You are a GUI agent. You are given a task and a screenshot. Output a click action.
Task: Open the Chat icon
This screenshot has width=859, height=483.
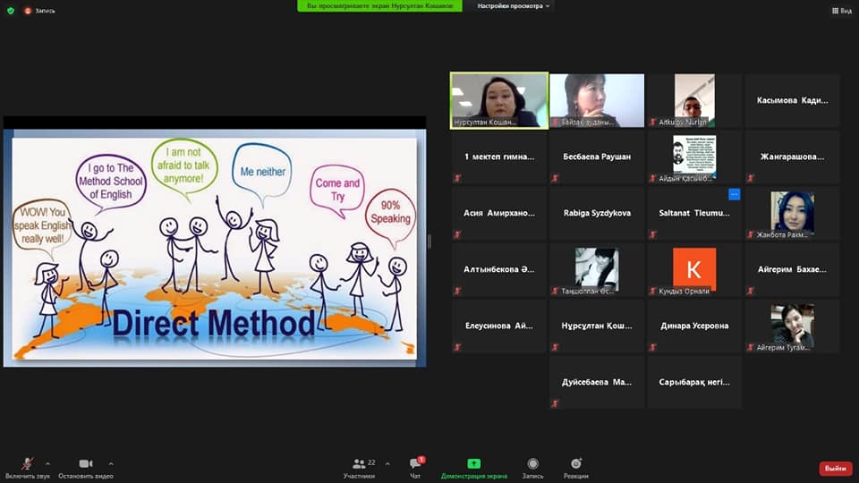[415, 464]
